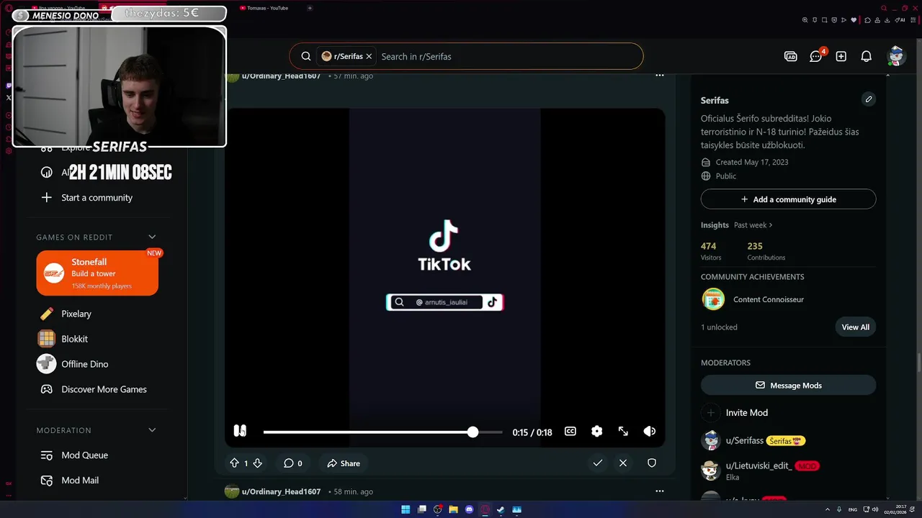Open the Stonefall game card
922x518 pixels.
coord(97,273)
